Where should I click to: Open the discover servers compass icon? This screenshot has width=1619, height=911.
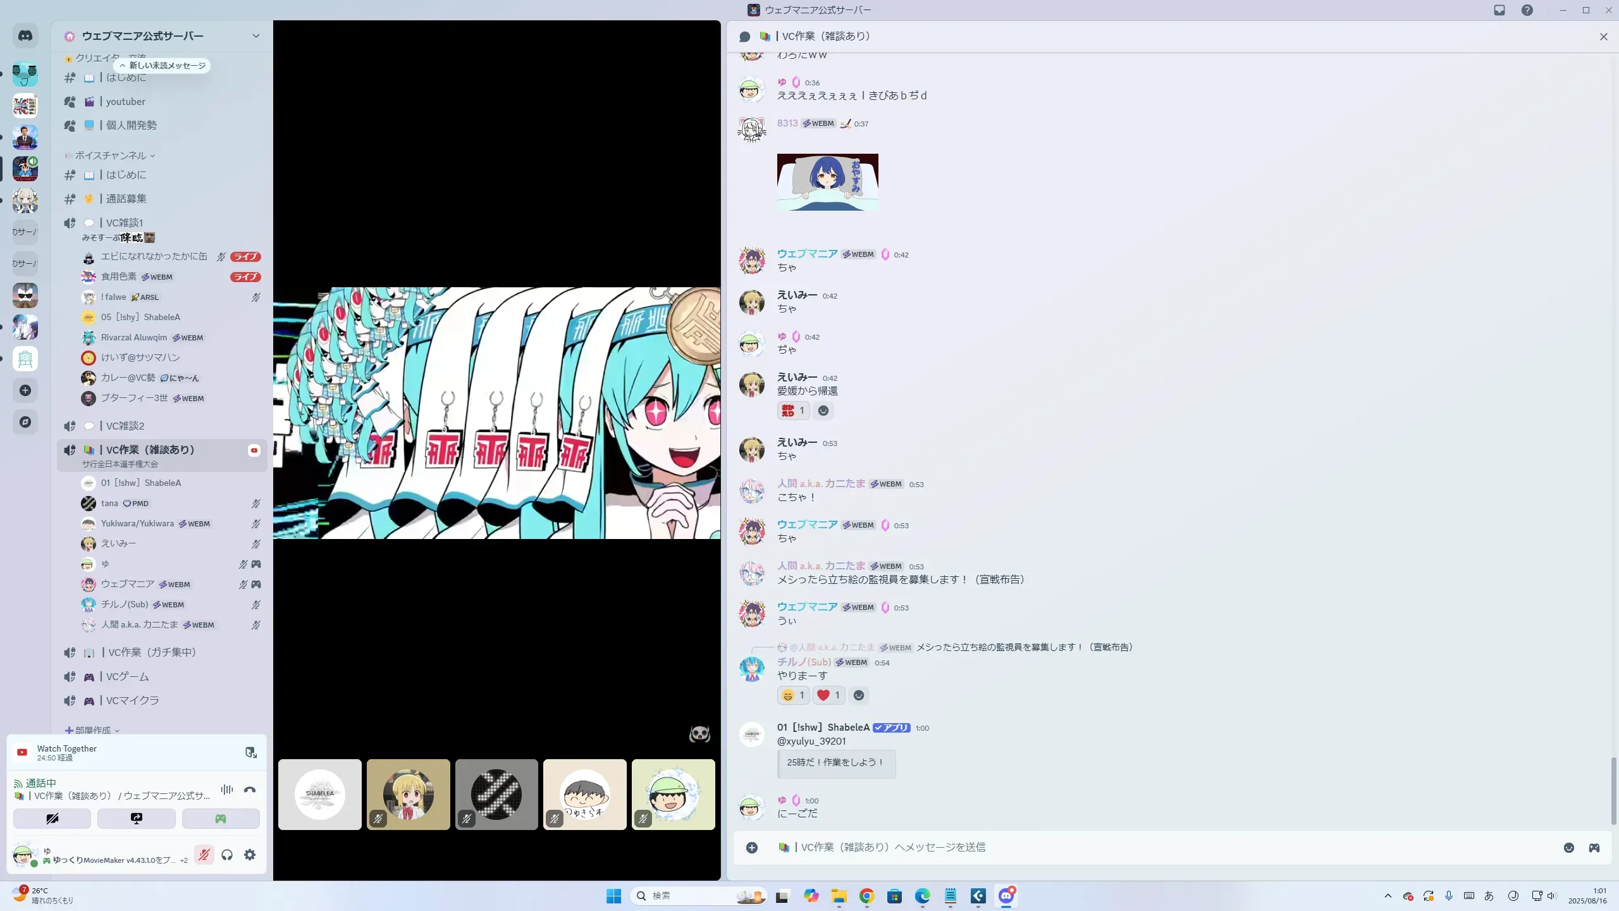click(25, 422)
